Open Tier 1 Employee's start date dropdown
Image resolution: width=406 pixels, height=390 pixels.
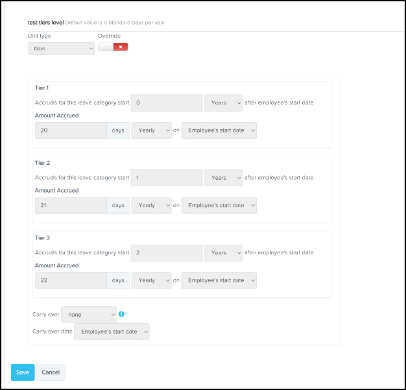click(x=219, y=130)
